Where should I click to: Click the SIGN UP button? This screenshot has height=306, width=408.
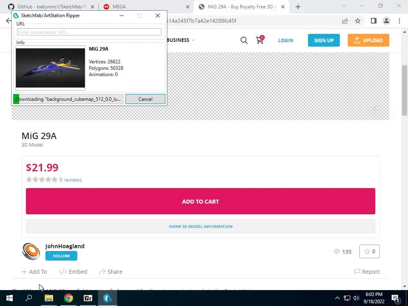pos(324,40)
